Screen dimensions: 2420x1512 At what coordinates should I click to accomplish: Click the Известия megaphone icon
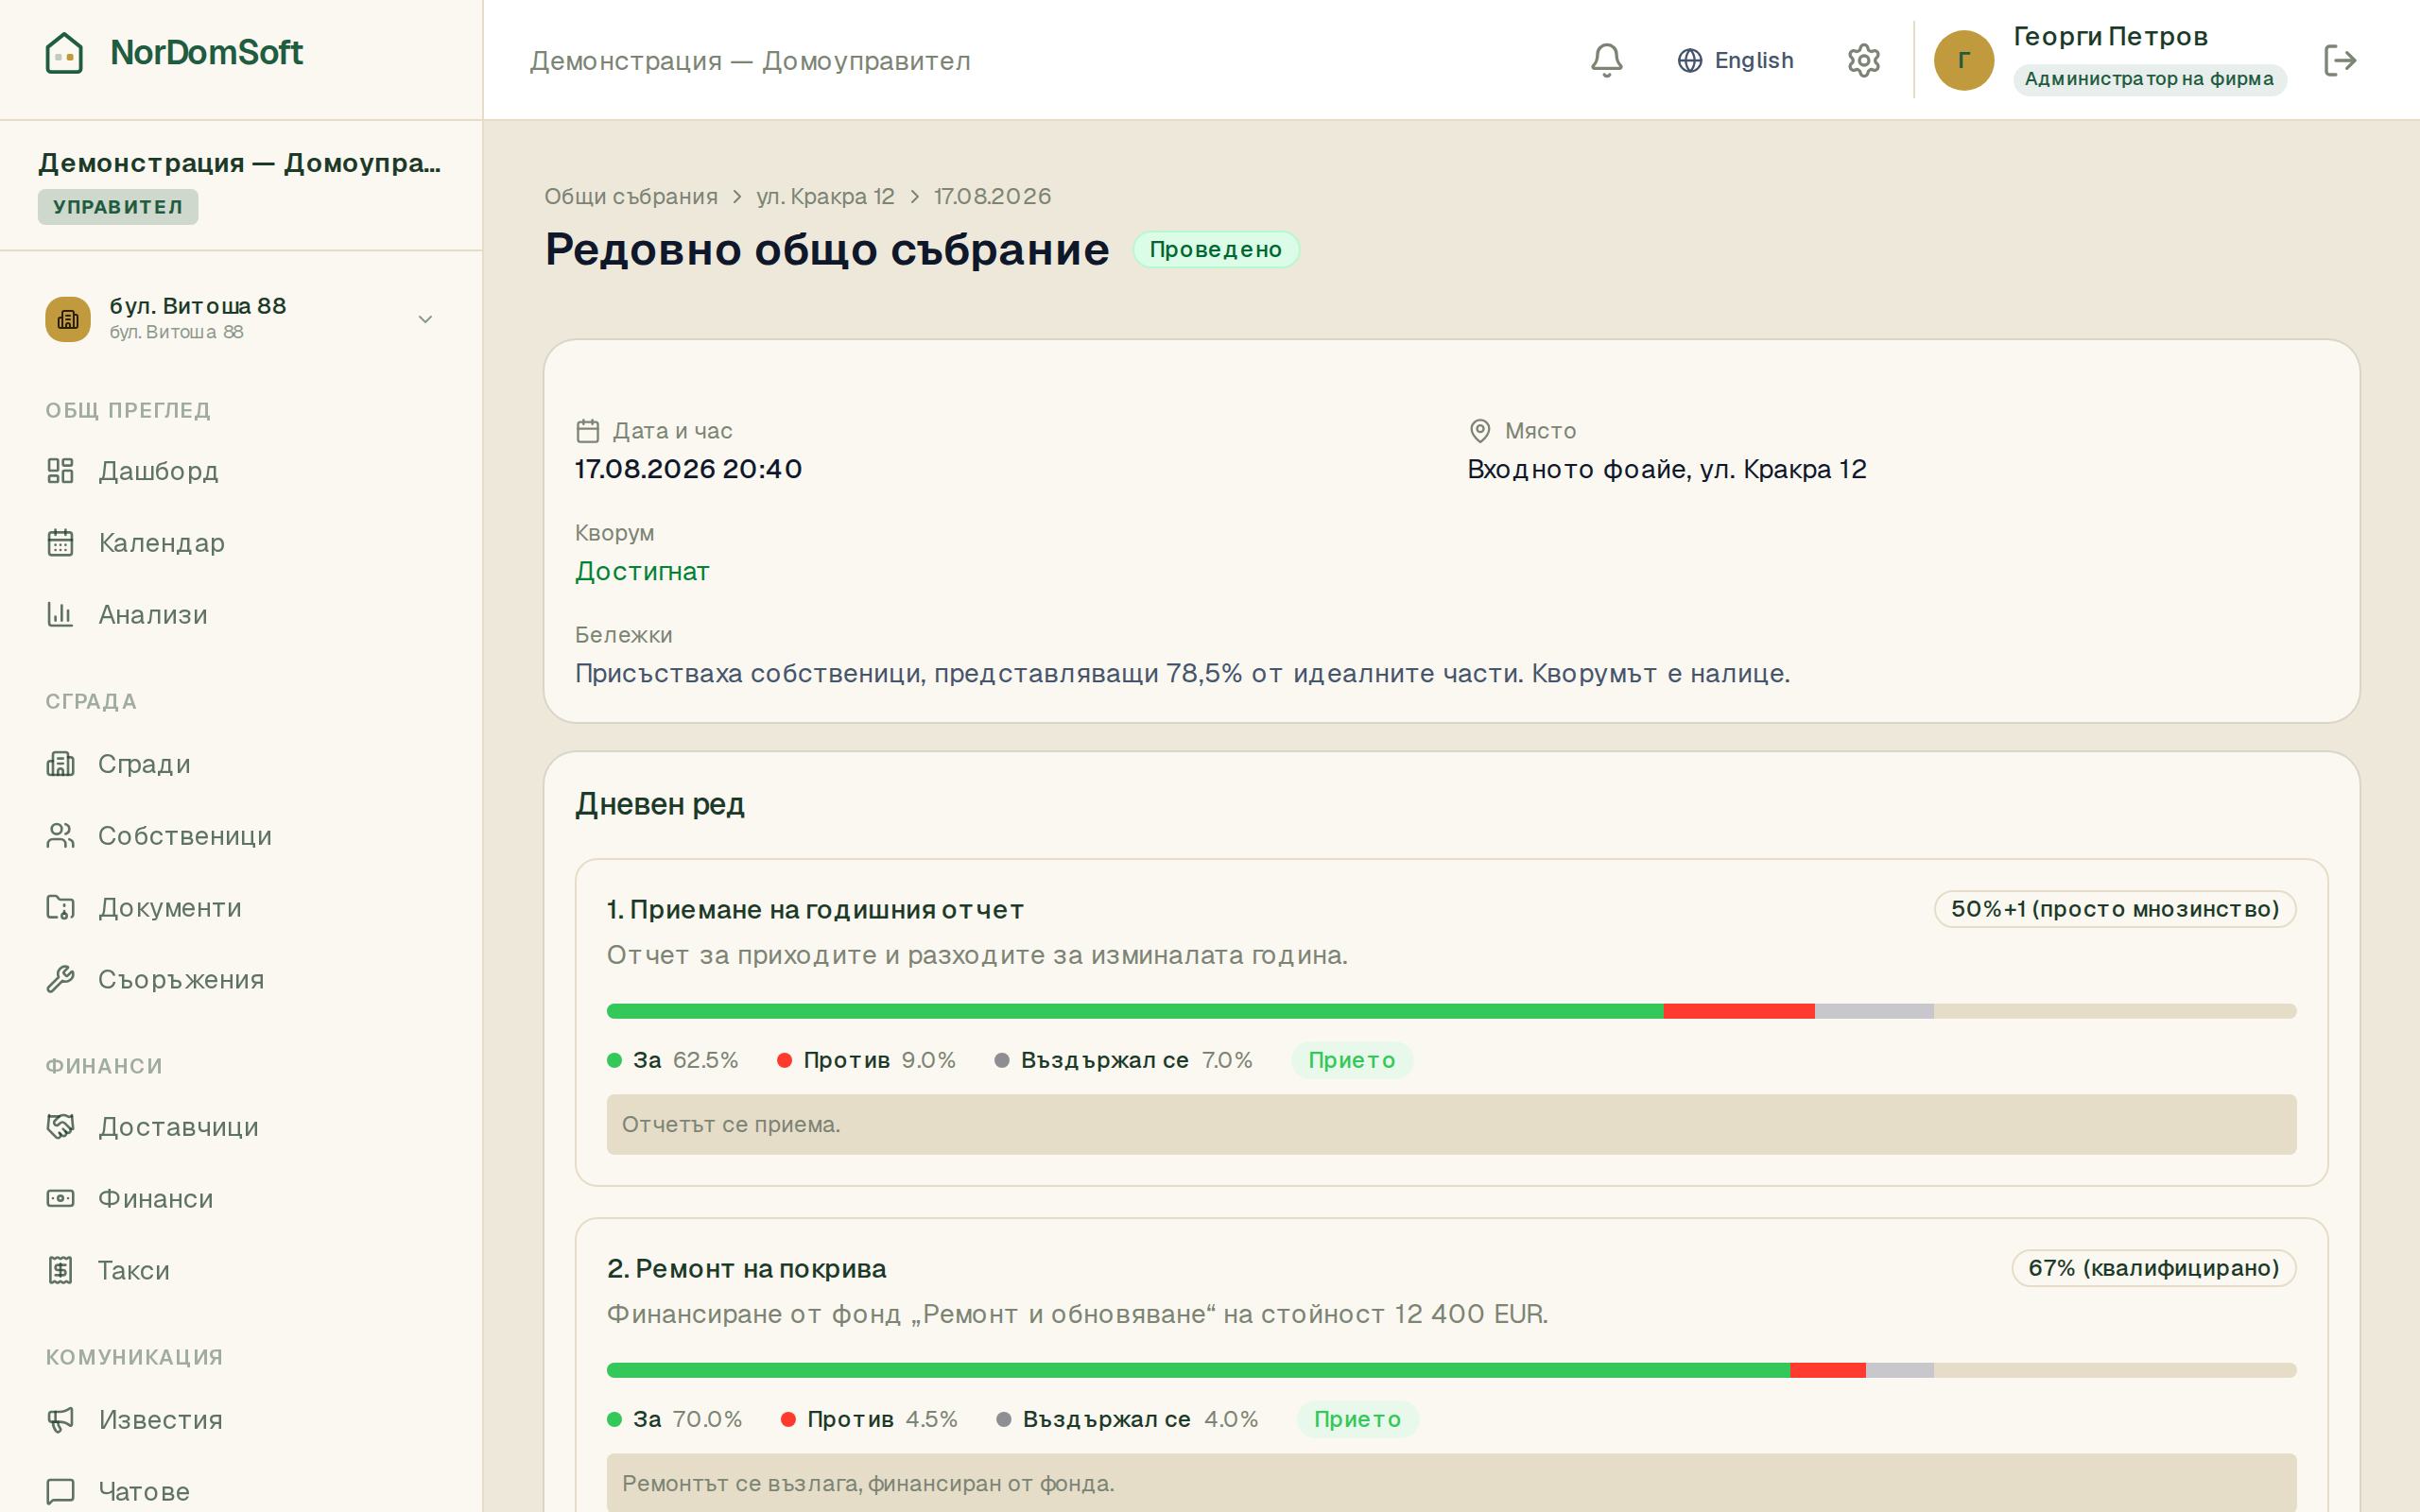click(60, 1420)
